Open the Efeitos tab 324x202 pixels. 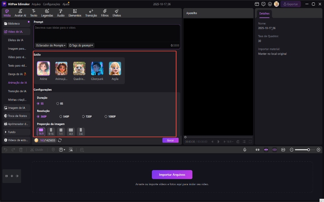[x=117, y=13]
